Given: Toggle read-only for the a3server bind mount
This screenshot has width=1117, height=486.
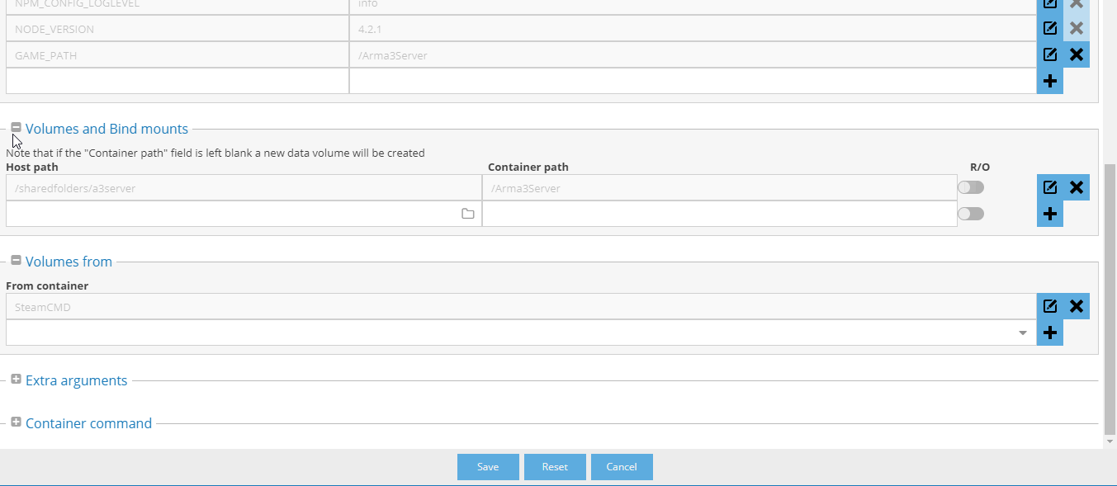Looking at the screenshot, I should pyautogui.click(x=971, y=186).
